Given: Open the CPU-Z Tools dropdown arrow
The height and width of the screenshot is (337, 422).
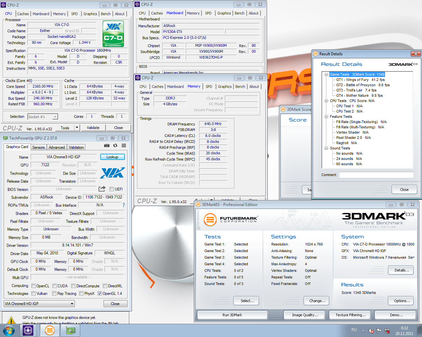Looking at the screenshot, I should [77, 128].
